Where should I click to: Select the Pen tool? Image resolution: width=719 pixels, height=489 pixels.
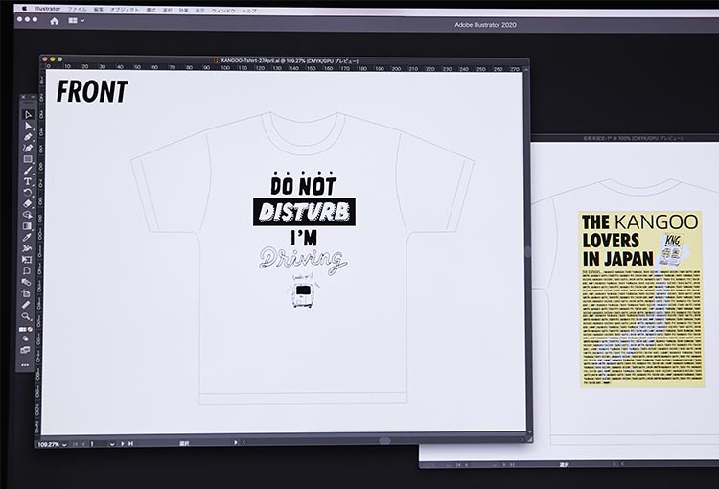click(28, 137)
